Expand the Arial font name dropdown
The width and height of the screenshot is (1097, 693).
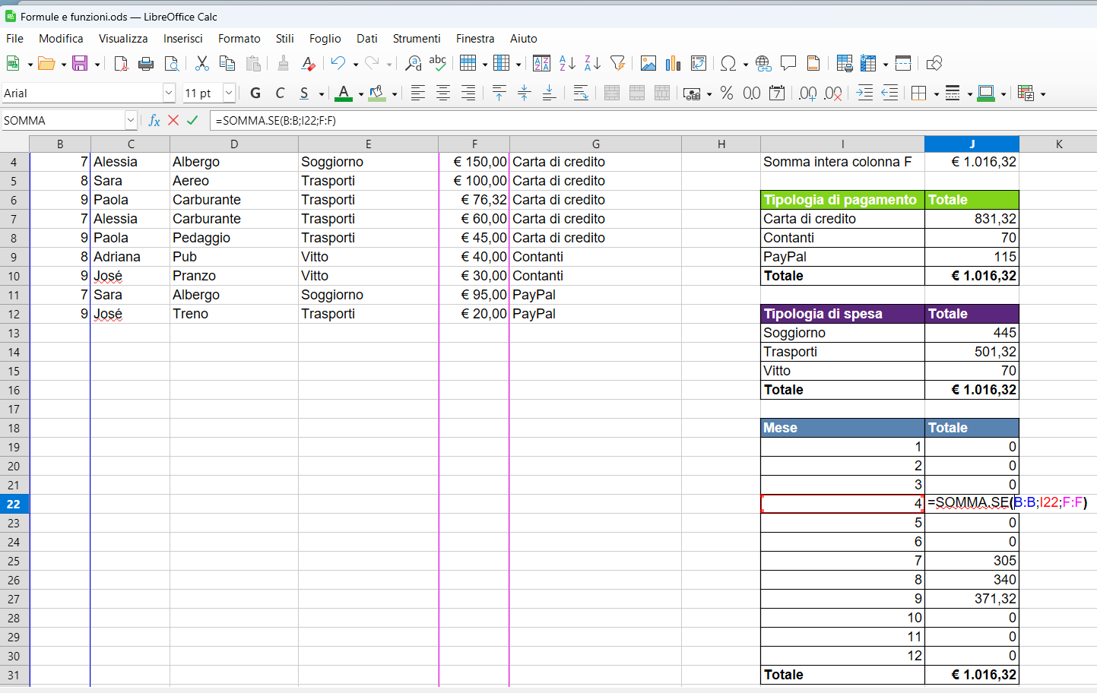coord(169,93)
